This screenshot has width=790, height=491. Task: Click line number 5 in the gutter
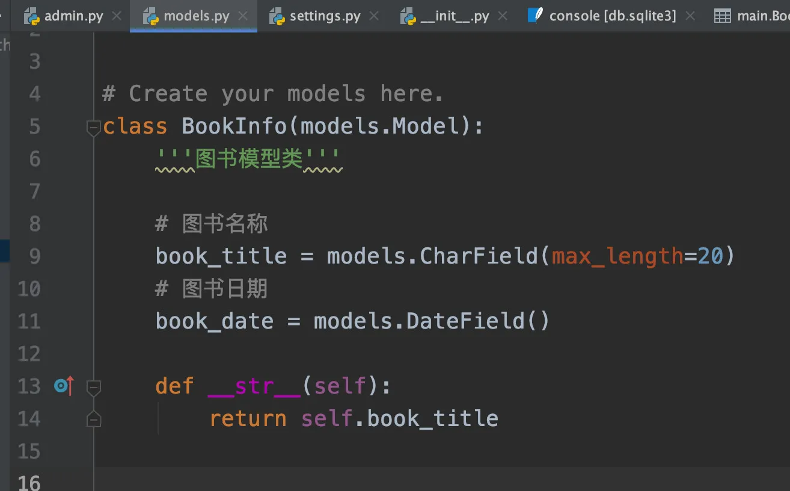point(34,126)
